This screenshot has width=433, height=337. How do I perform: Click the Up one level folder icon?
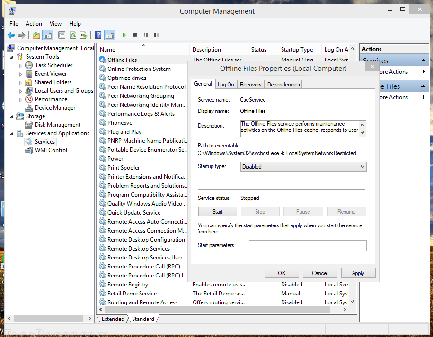(x=36, y=35)
